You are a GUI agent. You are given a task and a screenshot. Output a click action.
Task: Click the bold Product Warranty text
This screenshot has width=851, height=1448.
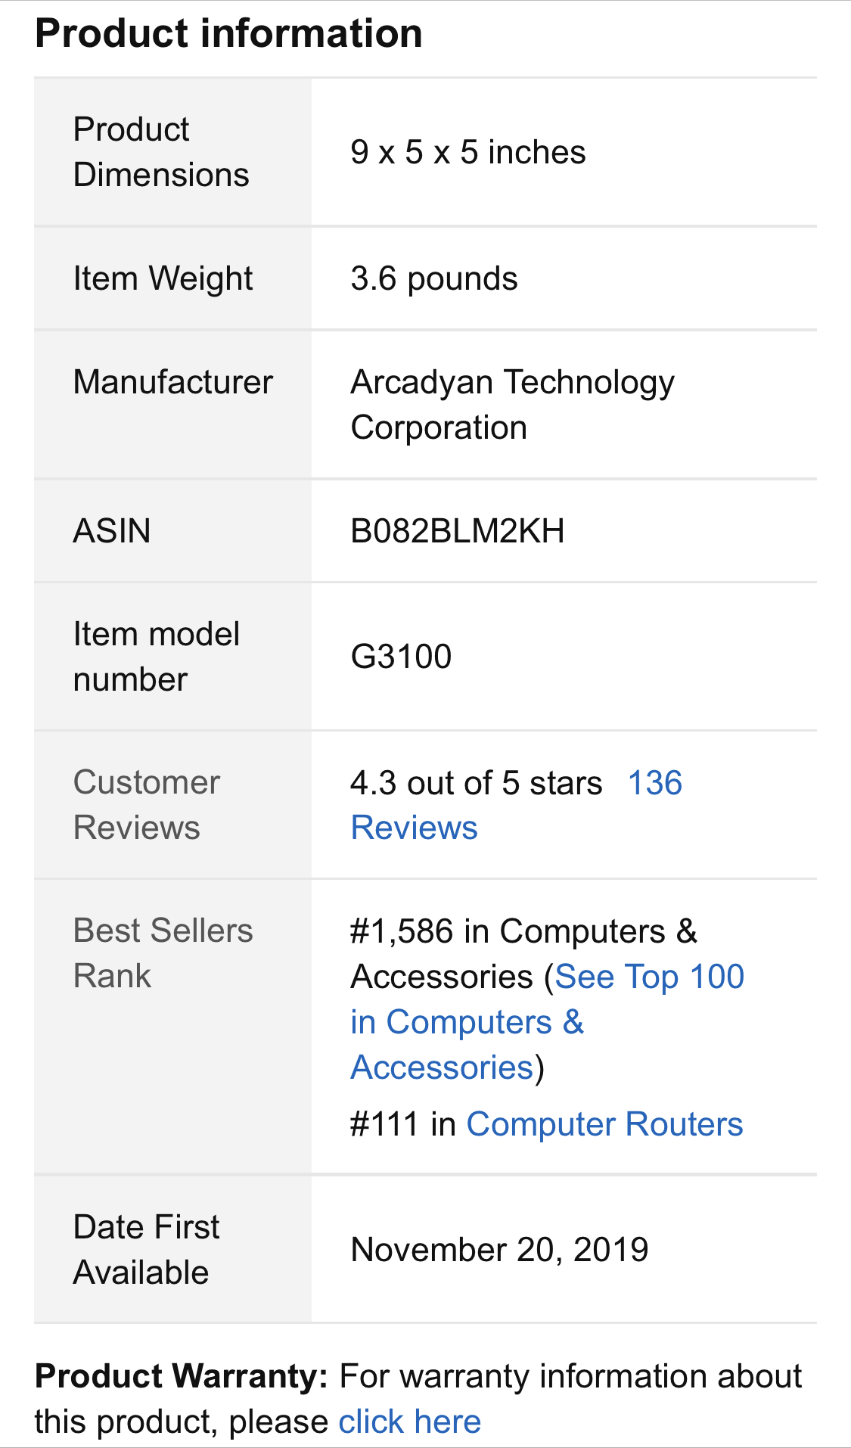click(181, 1377)
